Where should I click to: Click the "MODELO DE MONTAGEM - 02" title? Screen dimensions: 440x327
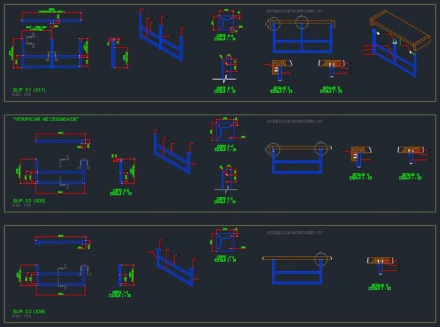point(294,121)
